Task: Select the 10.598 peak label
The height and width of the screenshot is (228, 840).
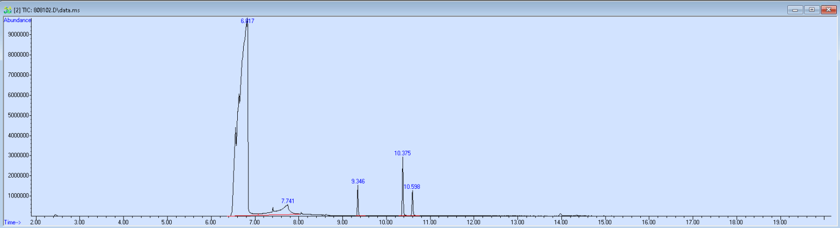Action: click(412, 187)
